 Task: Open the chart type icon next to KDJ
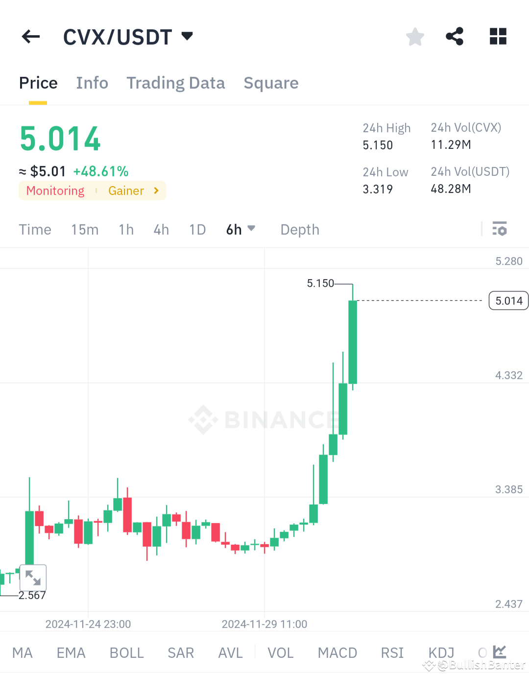point(500,652)
